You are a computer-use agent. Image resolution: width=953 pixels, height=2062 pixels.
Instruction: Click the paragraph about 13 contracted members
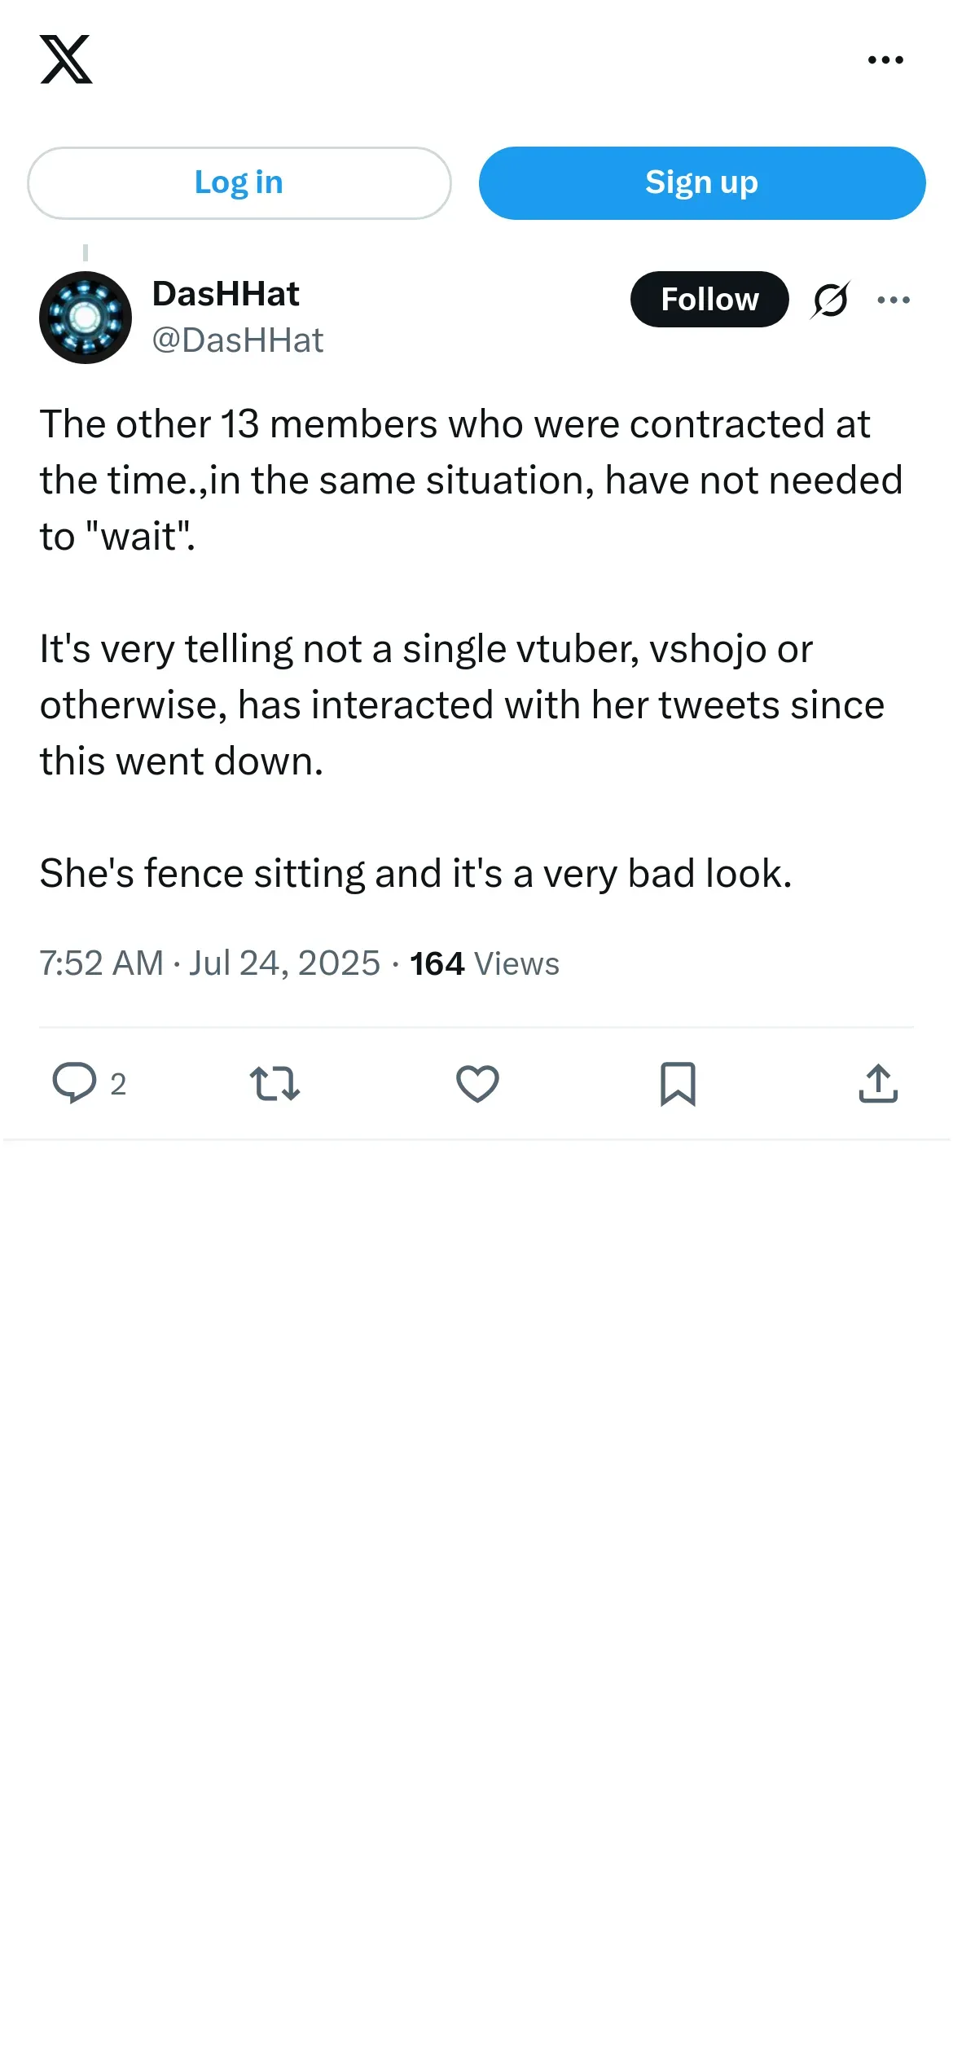coord(471,480)
